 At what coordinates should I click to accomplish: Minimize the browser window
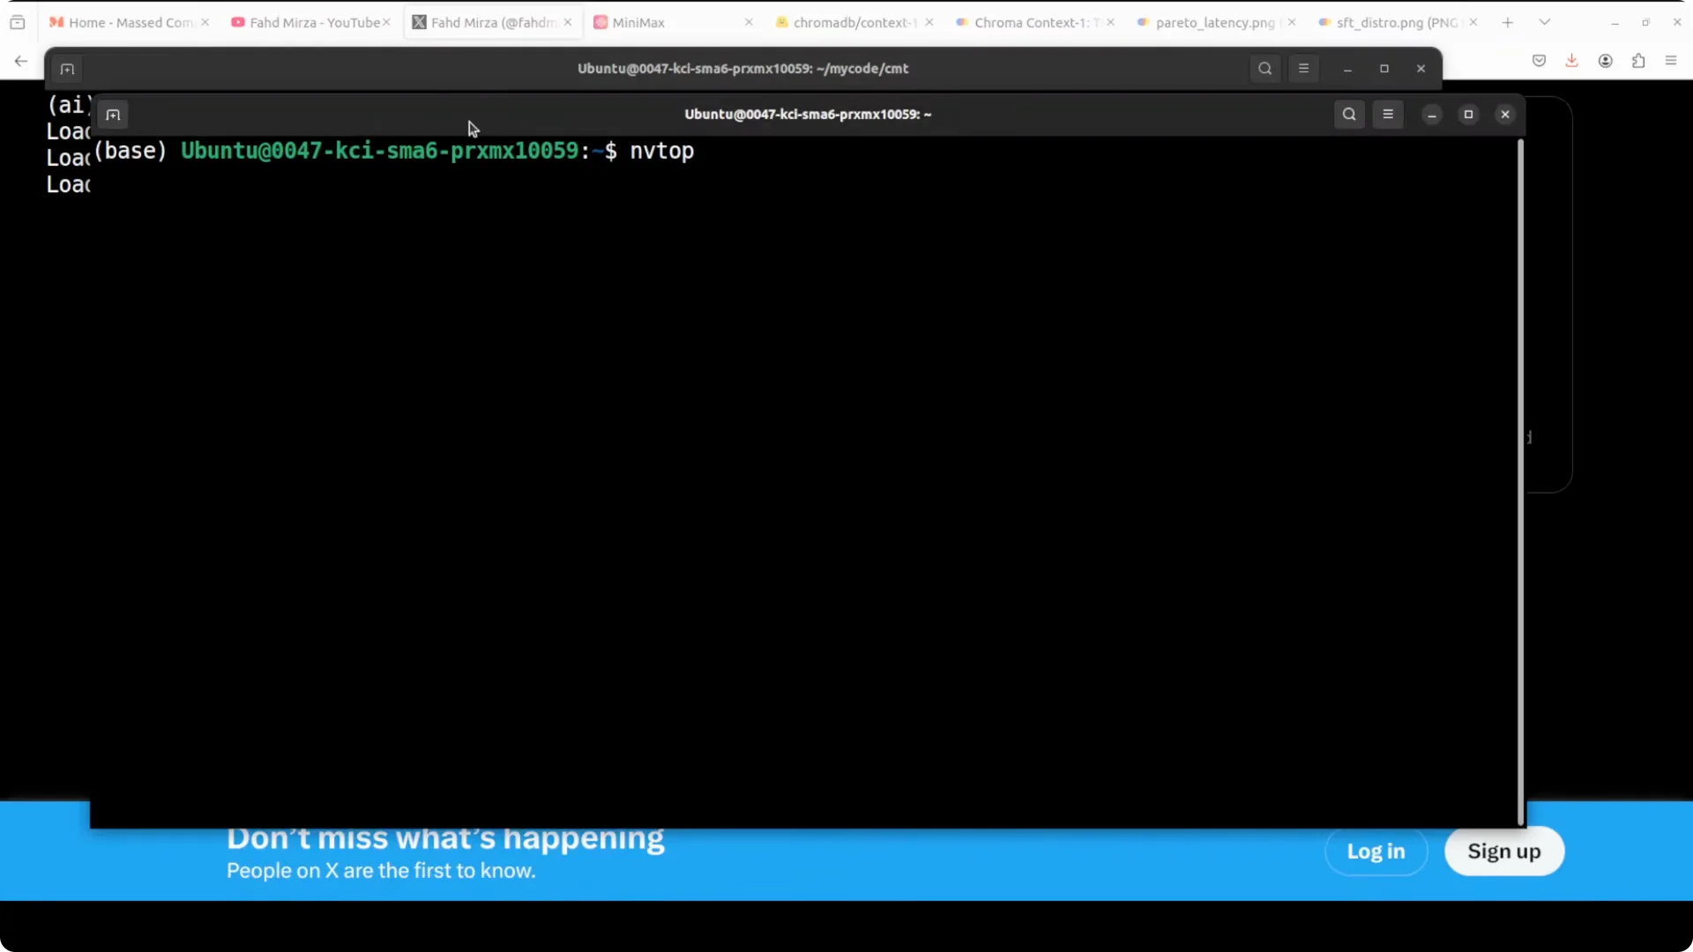tap(1615, 23)
